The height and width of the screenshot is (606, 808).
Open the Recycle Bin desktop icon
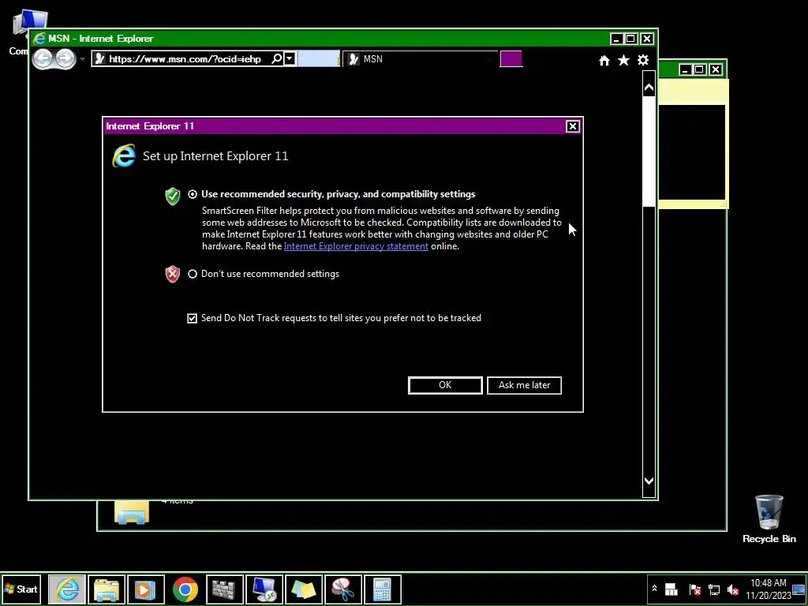click(769, 519)
